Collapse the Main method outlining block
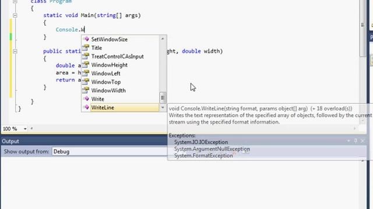 click(x=15, y=16)
